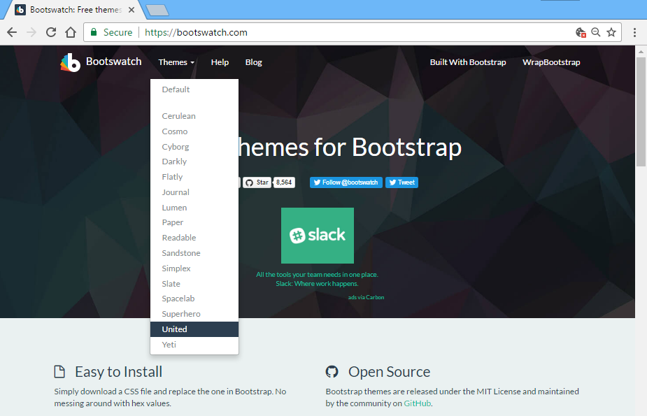The height and width of the screenshot is (416, 647).
Task: Open the GitHub link in Open Source
Action: click(x=417, y=403)
